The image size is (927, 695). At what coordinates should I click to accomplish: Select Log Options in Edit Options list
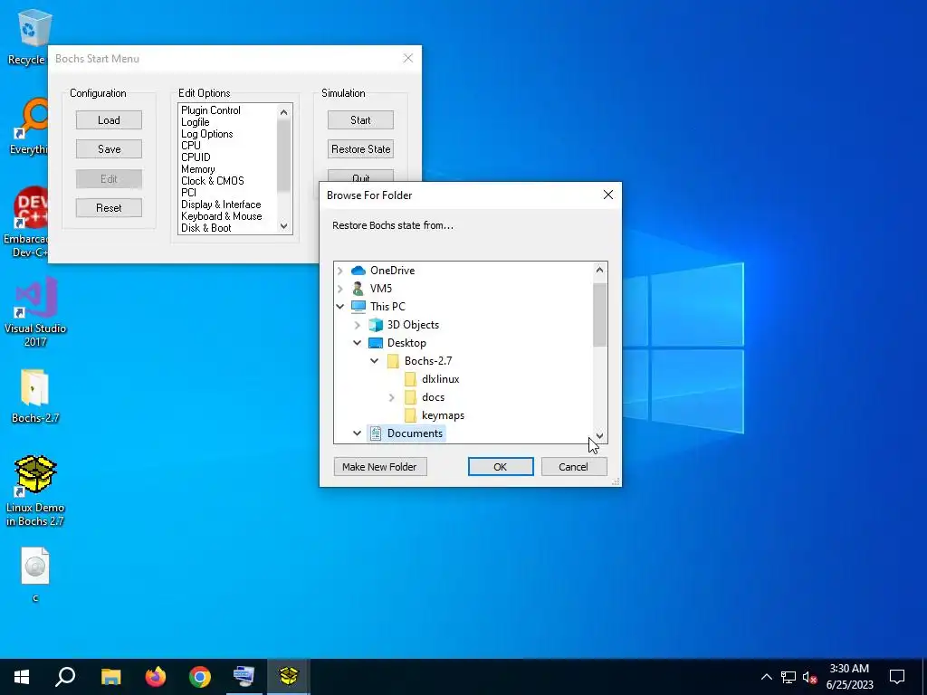tap(207, 134)
